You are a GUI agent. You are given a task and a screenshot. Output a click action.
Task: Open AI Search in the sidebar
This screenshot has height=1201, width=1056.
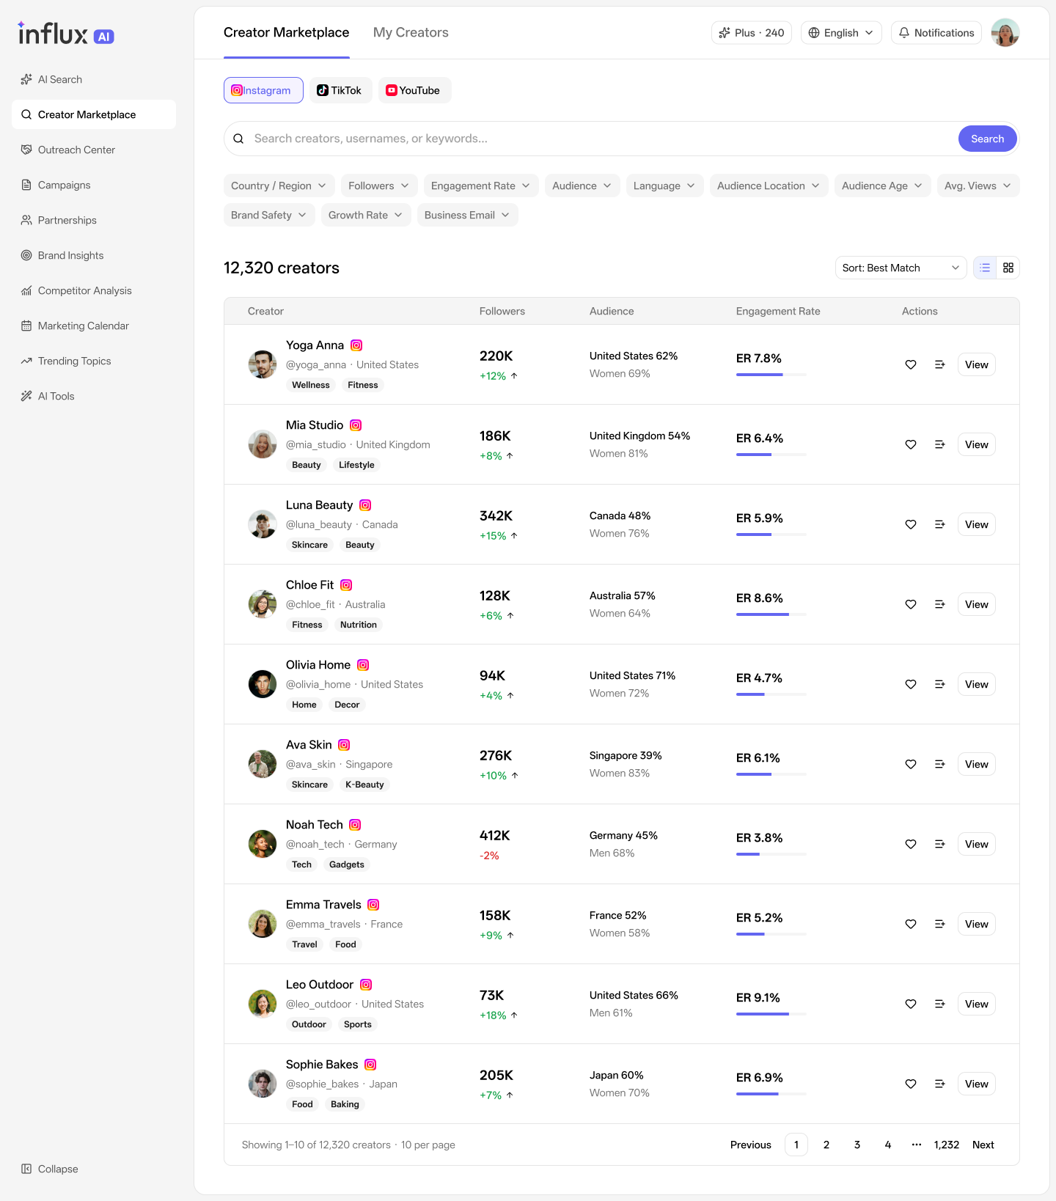[94, 79]
